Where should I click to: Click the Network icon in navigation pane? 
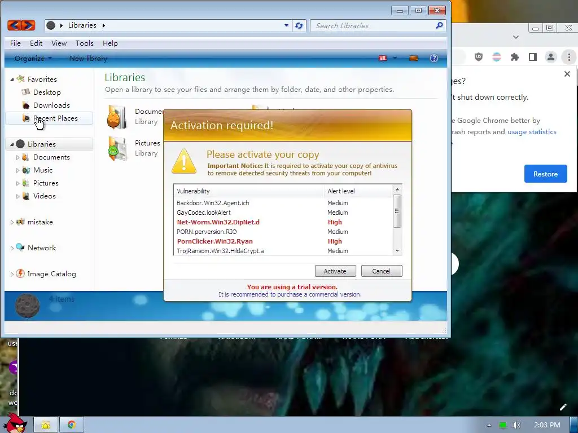(20, 248)
